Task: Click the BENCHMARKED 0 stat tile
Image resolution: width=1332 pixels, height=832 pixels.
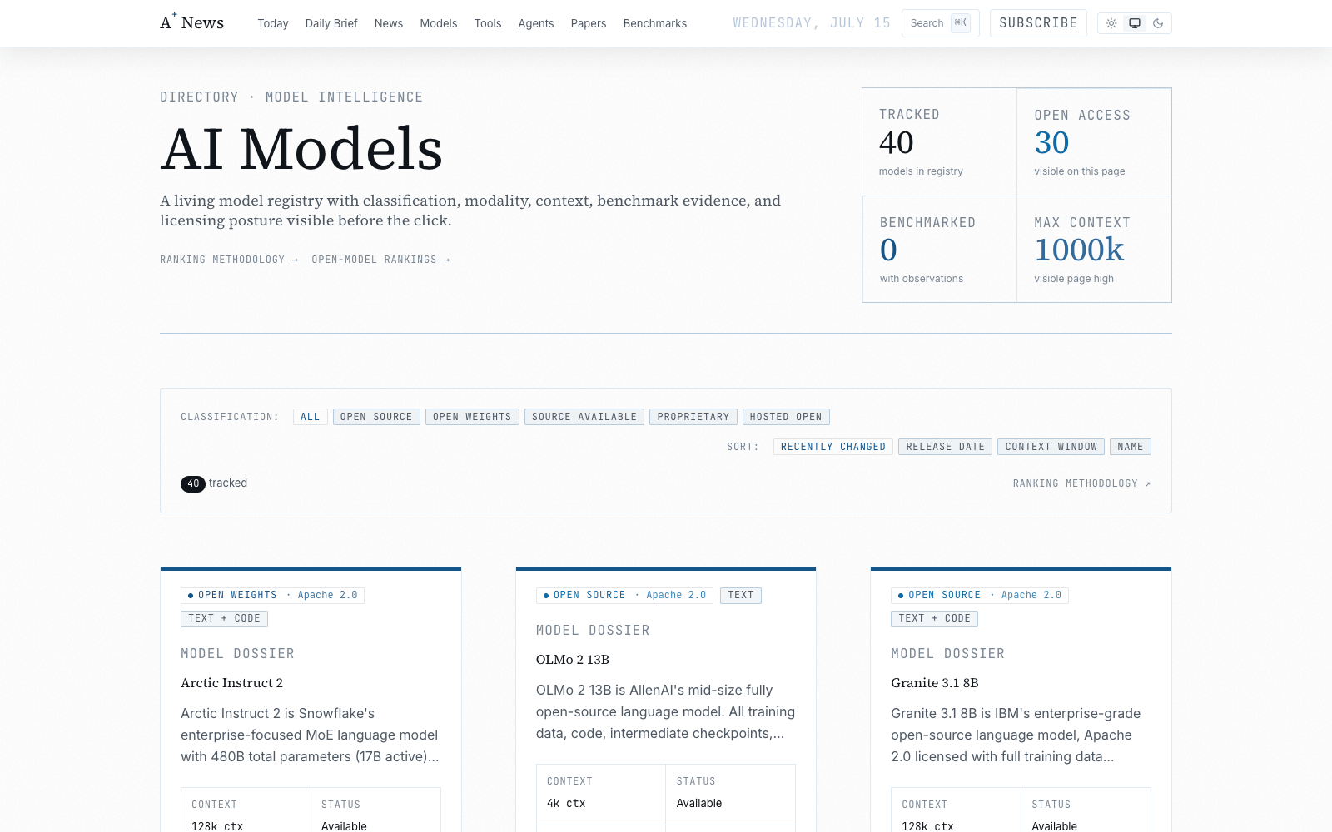Action: click(939, 250)
